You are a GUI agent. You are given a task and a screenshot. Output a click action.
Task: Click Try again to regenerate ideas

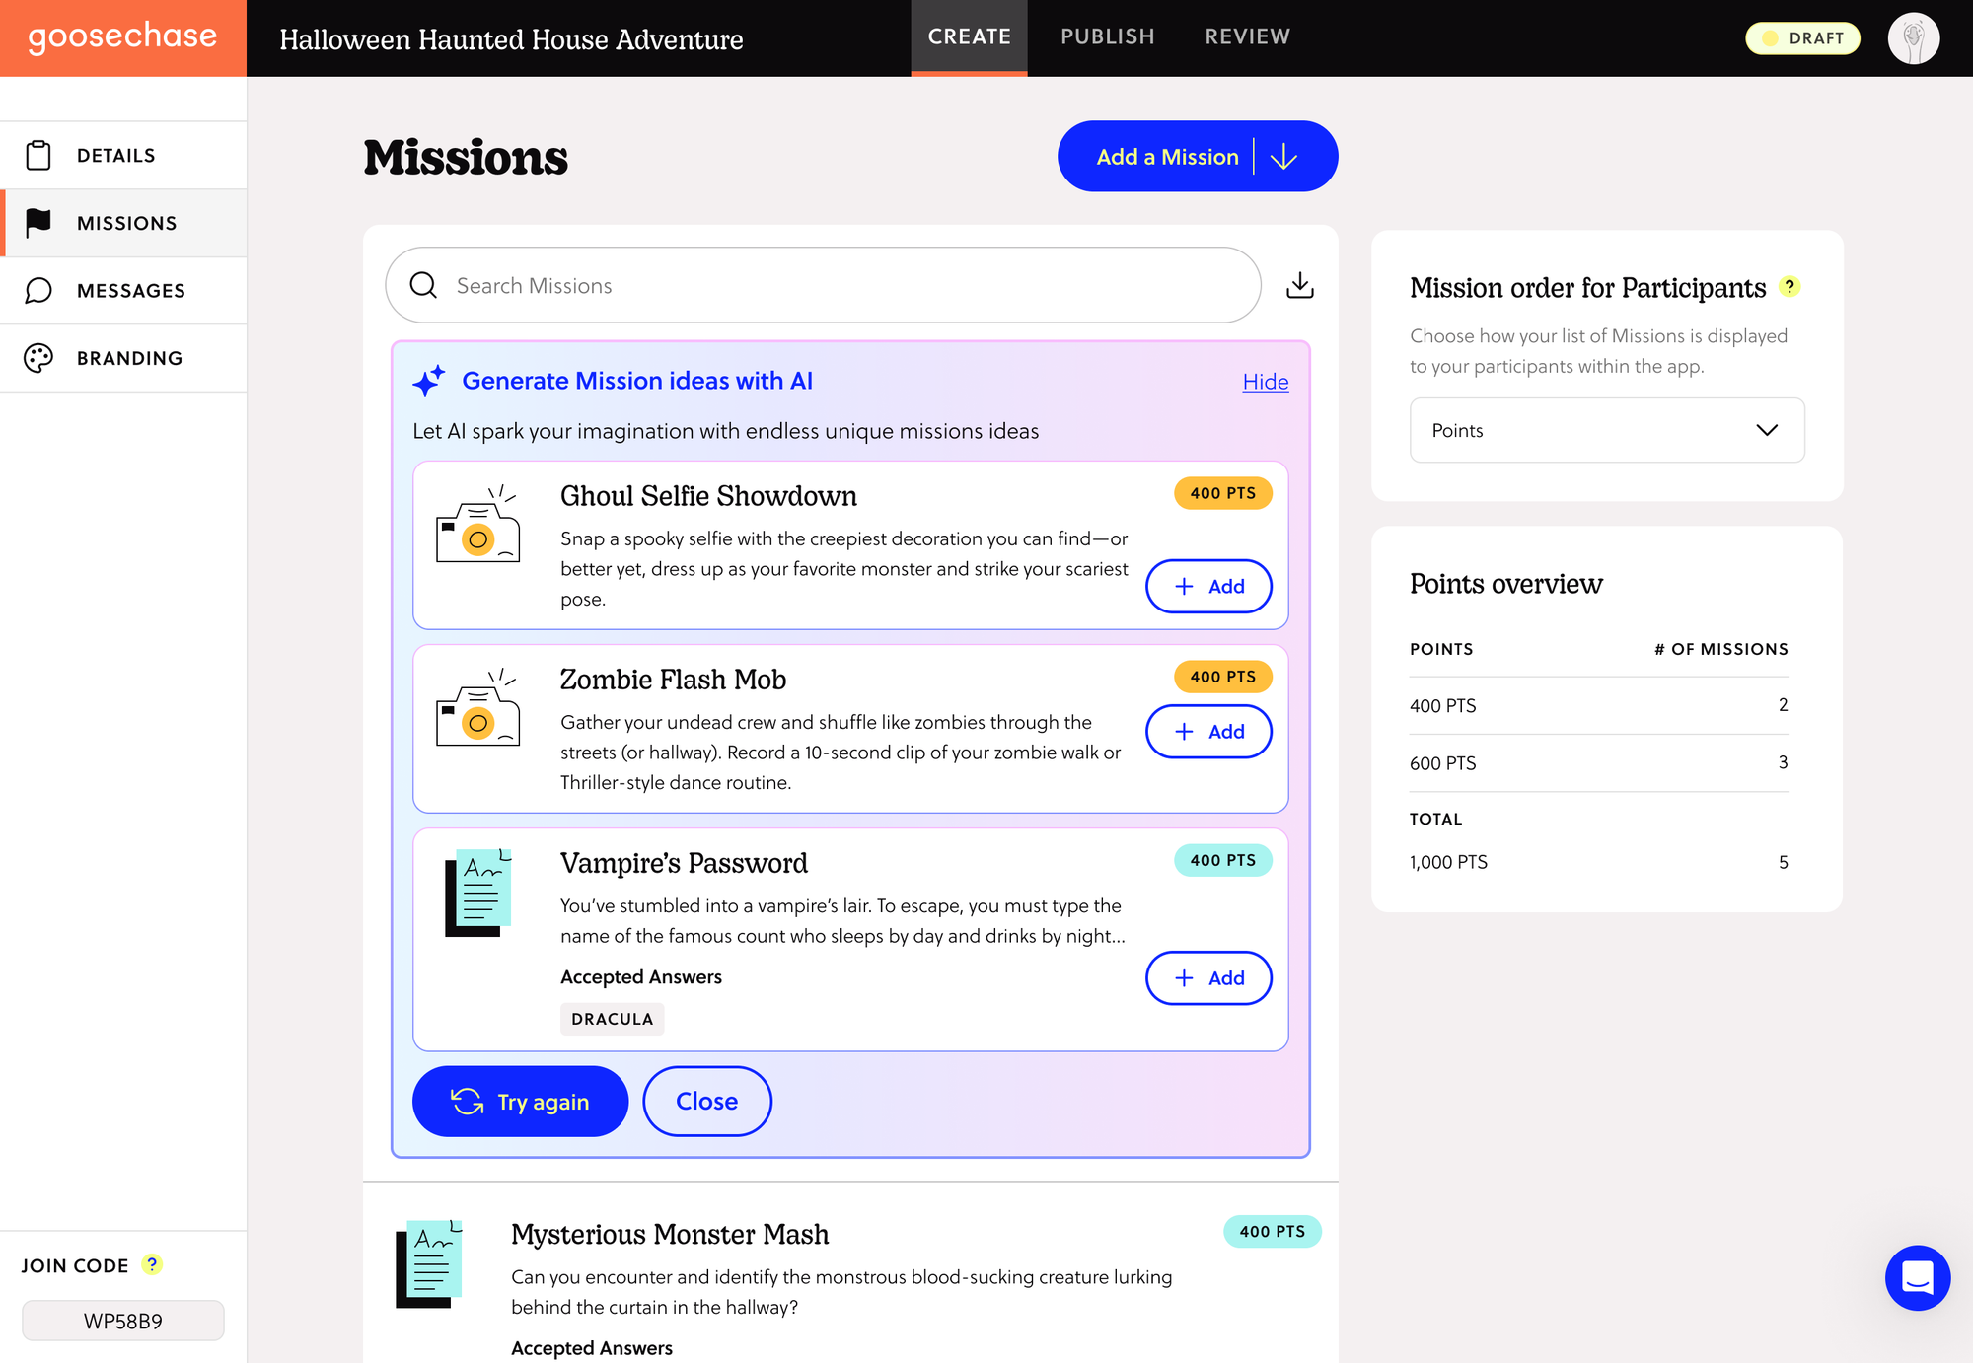520,1102
